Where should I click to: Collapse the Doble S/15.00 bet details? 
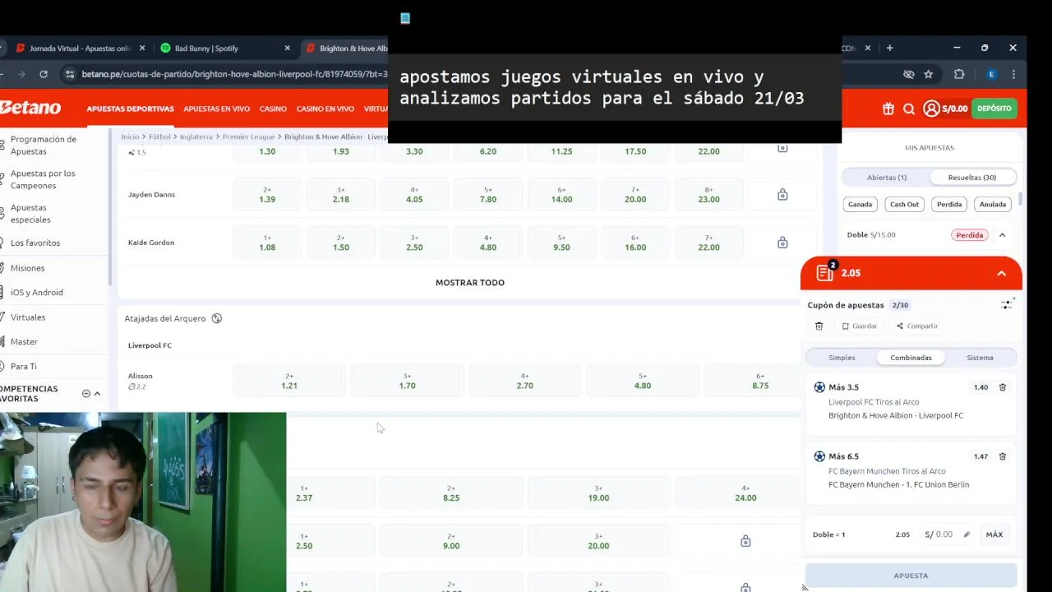(x=1002, y=235)
